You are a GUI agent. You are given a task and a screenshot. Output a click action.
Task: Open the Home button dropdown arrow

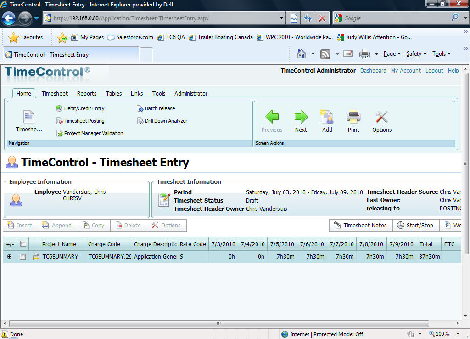click(x=313, y=54)
